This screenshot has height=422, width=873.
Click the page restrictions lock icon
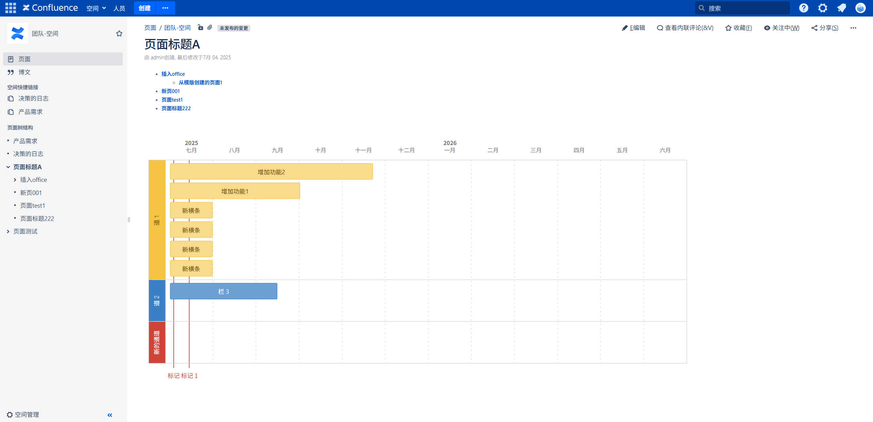coord(200,28)
